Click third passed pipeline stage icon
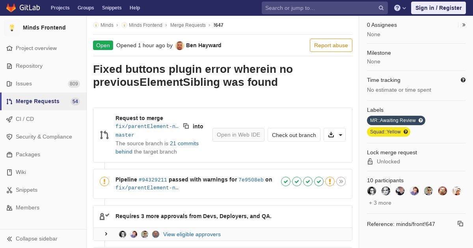The image size is (473, 248). 308,181
